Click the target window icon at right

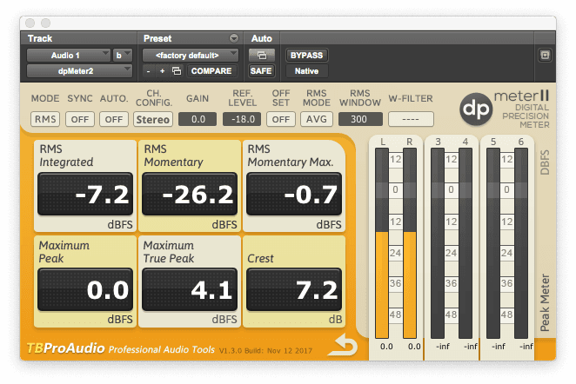(545, 55)
